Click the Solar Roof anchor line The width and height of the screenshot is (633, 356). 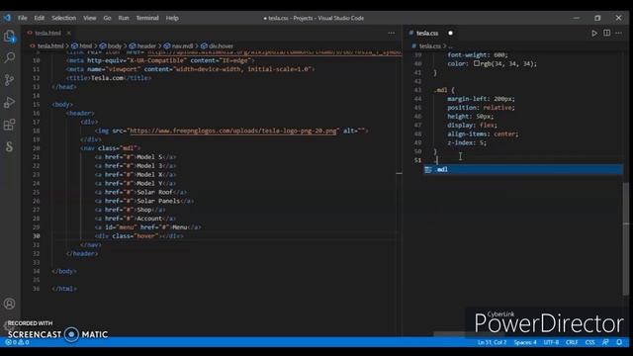[x=140, y=192]
